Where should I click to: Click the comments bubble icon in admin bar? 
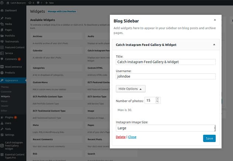[38, 3]
